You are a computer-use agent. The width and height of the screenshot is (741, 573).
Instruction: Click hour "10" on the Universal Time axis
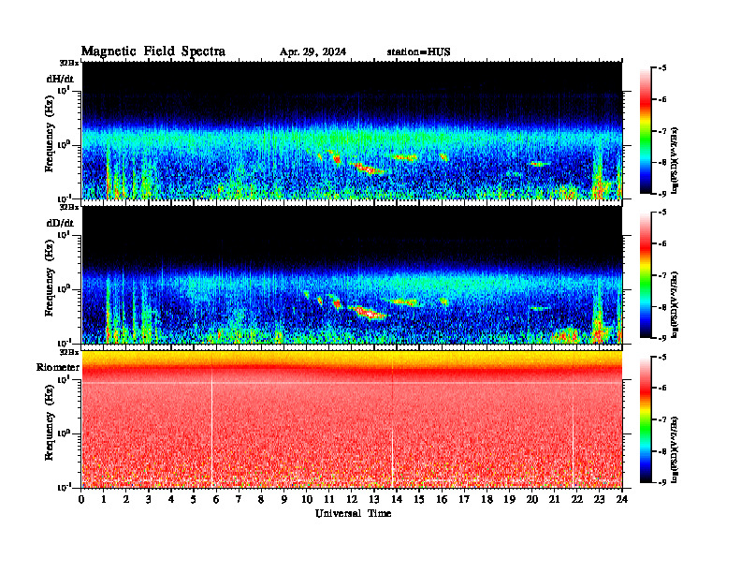(307, 499)
